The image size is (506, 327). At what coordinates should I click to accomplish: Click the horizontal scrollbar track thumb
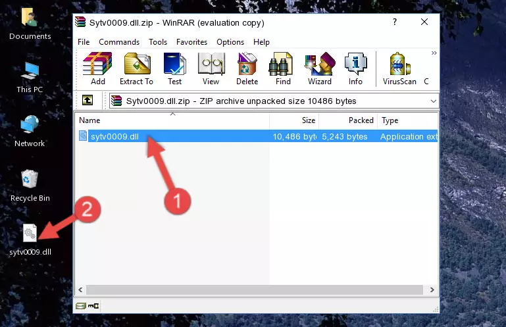(254, 290)
